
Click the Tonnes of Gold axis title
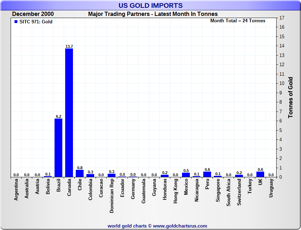[x=290, y=97]
